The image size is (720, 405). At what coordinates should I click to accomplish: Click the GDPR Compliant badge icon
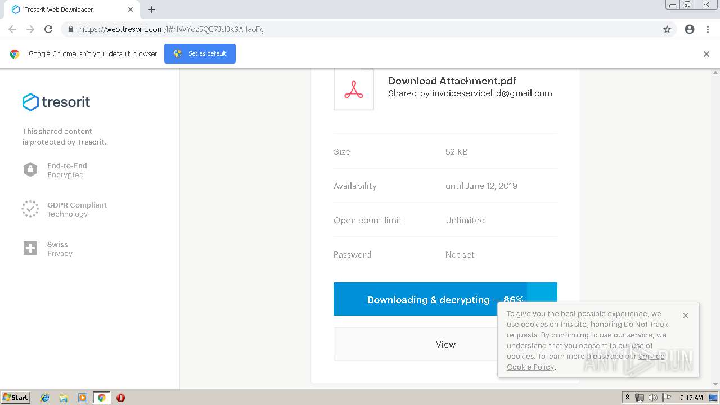pos(30,209)
